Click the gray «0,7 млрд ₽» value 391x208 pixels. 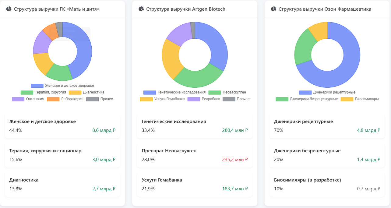coord(368,189)
